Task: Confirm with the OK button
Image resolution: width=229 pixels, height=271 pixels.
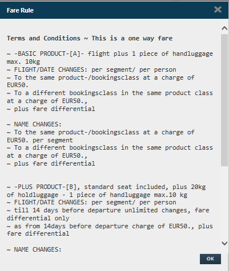Action: (210, 259)
